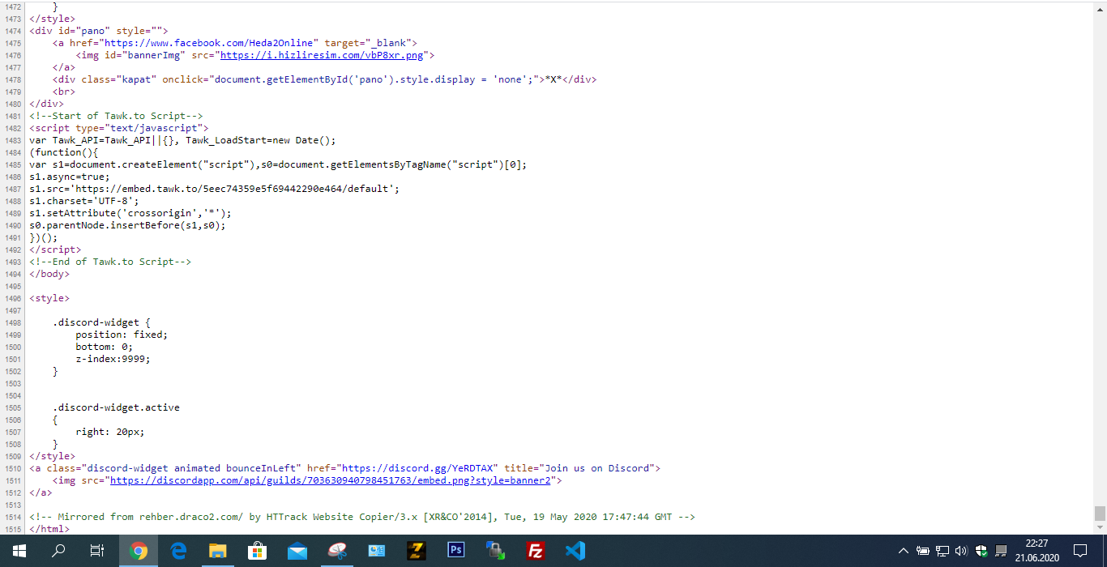Click the s1.charset='UTF-8'; line
Viewport: 1107px width, 567px height.
point(84,201)
